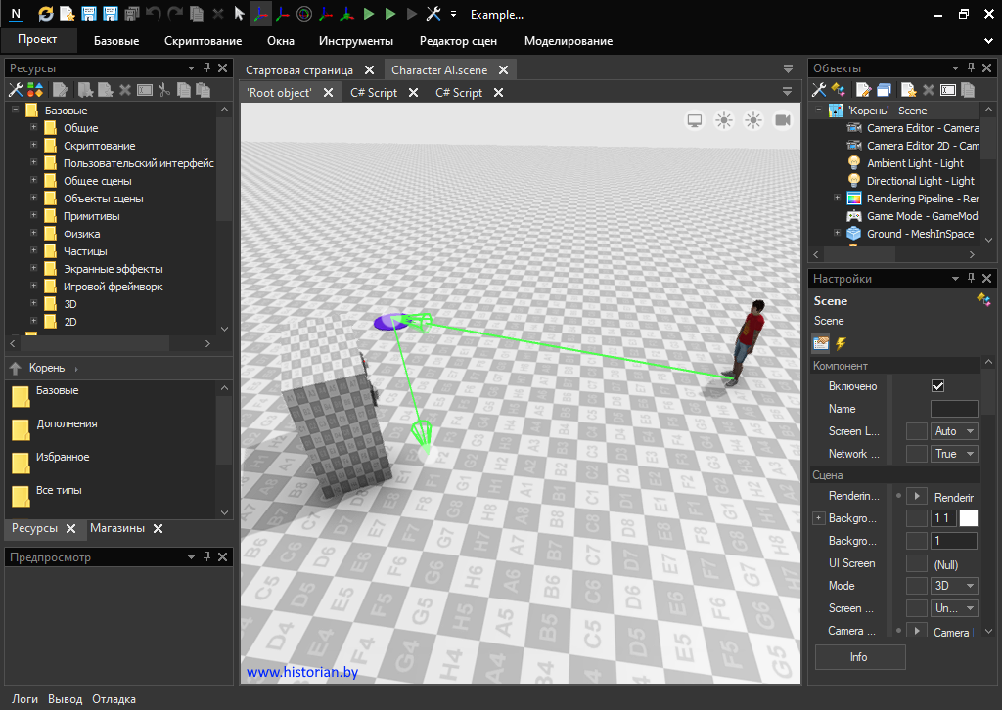Screen dimensions: 1002x710
Task: Click the Info button
Action: pyautogui.click(x=859, y=657)
